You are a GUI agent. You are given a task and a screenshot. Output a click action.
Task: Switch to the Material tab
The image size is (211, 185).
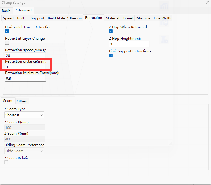point(112,18)
